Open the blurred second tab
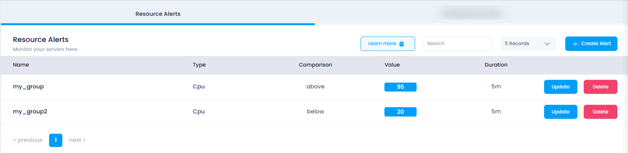Viewport: 628px width, 153px height. coord(471,14)
